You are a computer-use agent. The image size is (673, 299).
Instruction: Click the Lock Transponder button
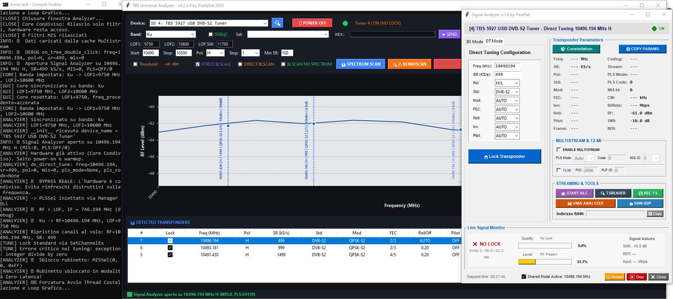point(504,156)
